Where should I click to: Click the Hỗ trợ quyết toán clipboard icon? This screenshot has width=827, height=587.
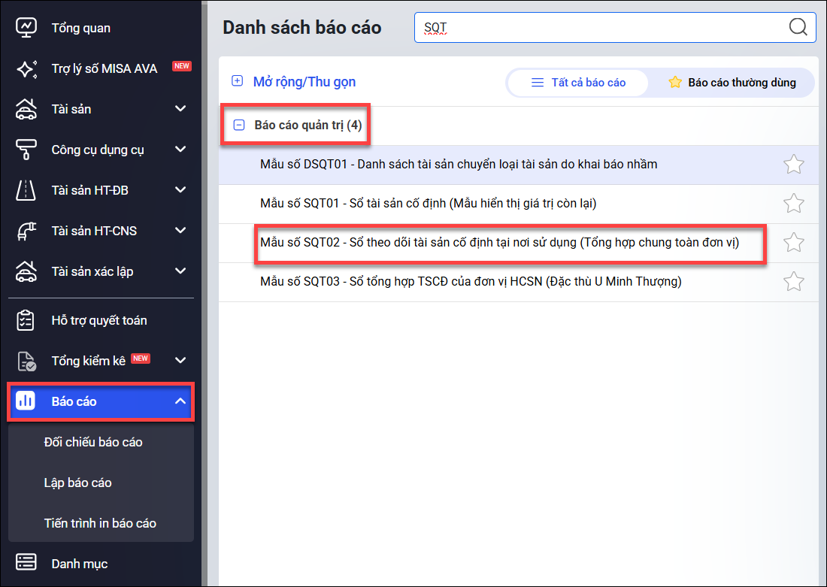(26, 321)
